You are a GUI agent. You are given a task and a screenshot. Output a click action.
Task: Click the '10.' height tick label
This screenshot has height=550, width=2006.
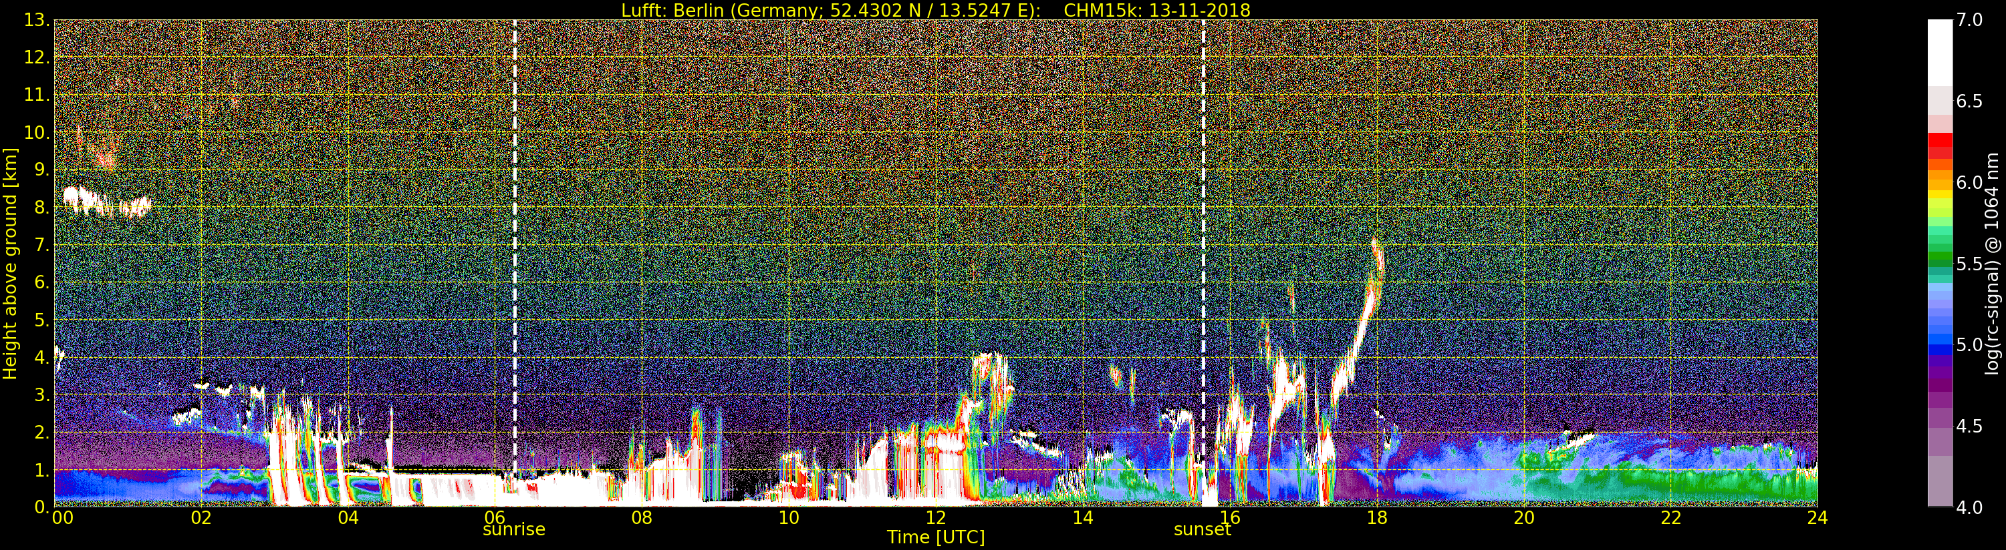click(37, 132)
